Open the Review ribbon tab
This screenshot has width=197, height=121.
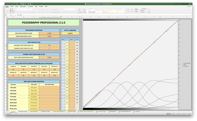[41, 6]
